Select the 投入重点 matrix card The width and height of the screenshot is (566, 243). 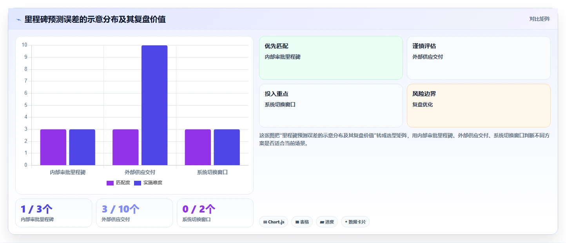(x=331, y=106)
